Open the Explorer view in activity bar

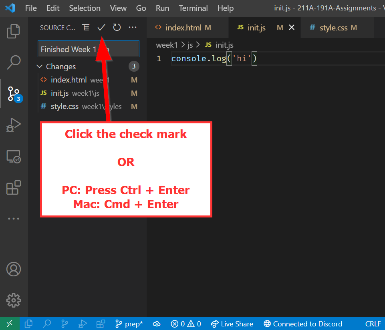pos(14,31)
